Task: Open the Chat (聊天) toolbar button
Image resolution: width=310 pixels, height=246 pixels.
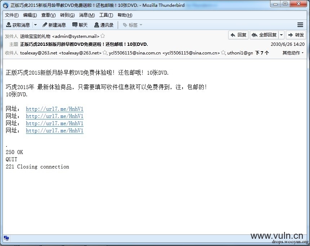Action: tap(80, 25)
